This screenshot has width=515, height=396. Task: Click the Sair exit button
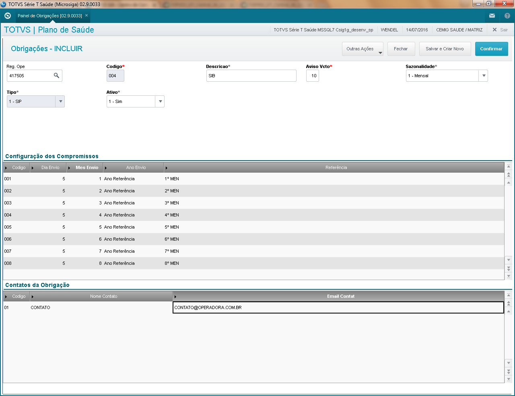click(500, 30)
